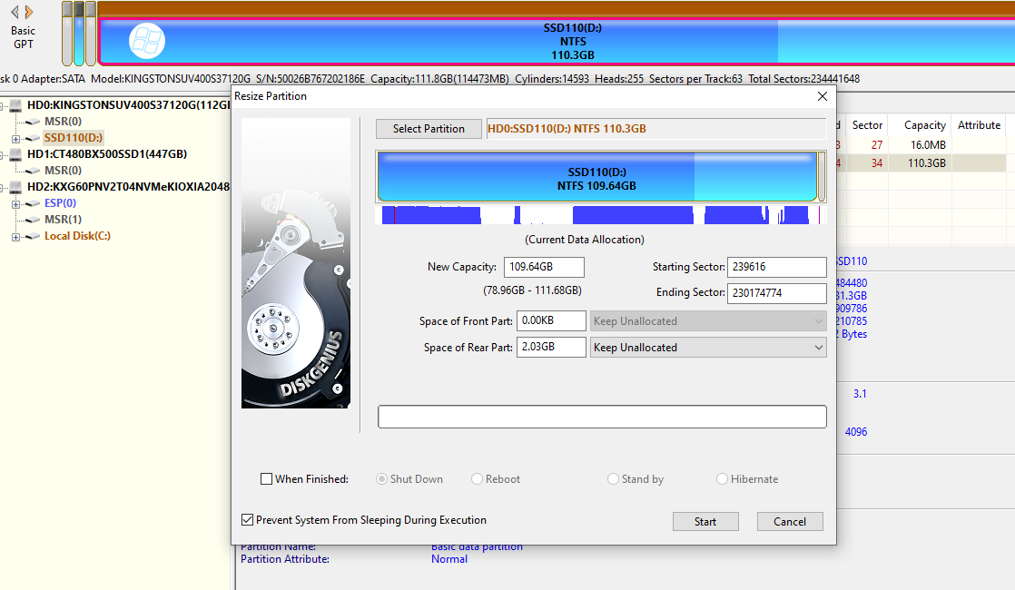Select the SSD110(D:) NTFS 110.3GB top disk bar
This screenshot has width=1015, height=590.
point(557,42)
